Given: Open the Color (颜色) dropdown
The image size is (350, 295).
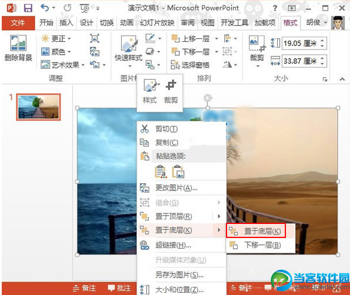Looking at the screenshot, I should [x=56, y=52].
